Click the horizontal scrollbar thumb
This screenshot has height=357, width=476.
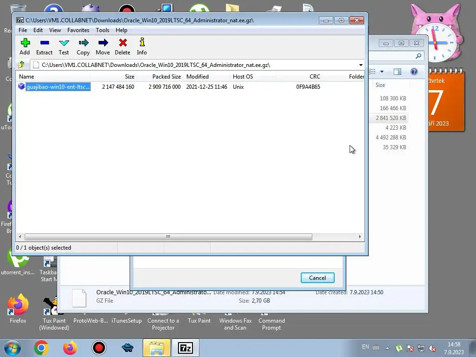click(x=168, y=237)
